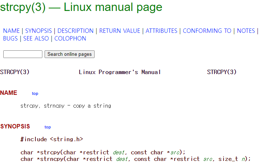Click the top link beside NAME heading
Image resolution: width=267 pixels, height=166 pixels.
click(x=35, y=93)
